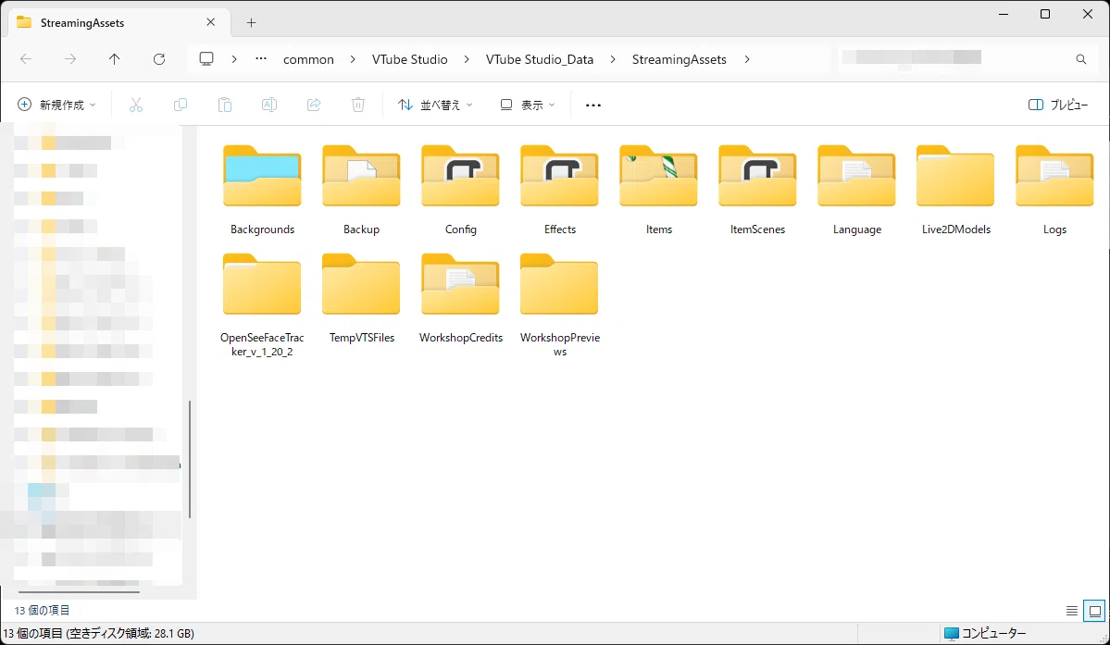Click the Copy icon in toolbar
Screen dimensions: 1110x645
point(181,105)
